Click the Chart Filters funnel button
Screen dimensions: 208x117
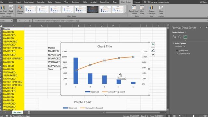(153, 55)
